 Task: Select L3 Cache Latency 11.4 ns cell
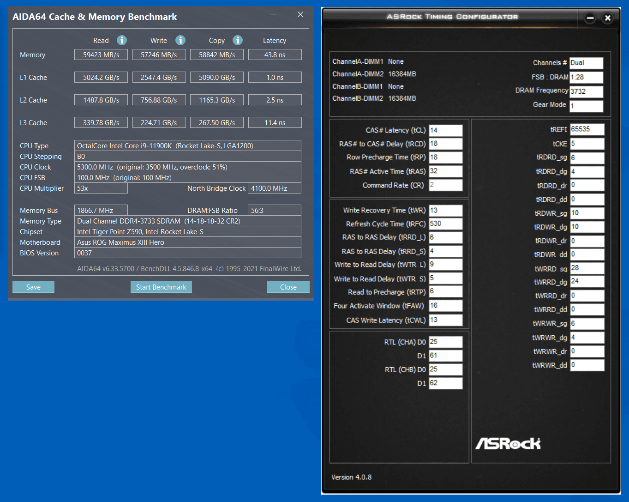(275, 122)
